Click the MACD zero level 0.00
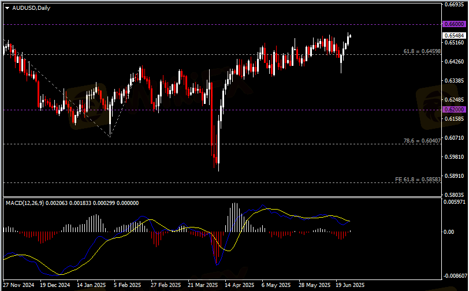Viewport: 469px width, 291px height. coord(449,232)
